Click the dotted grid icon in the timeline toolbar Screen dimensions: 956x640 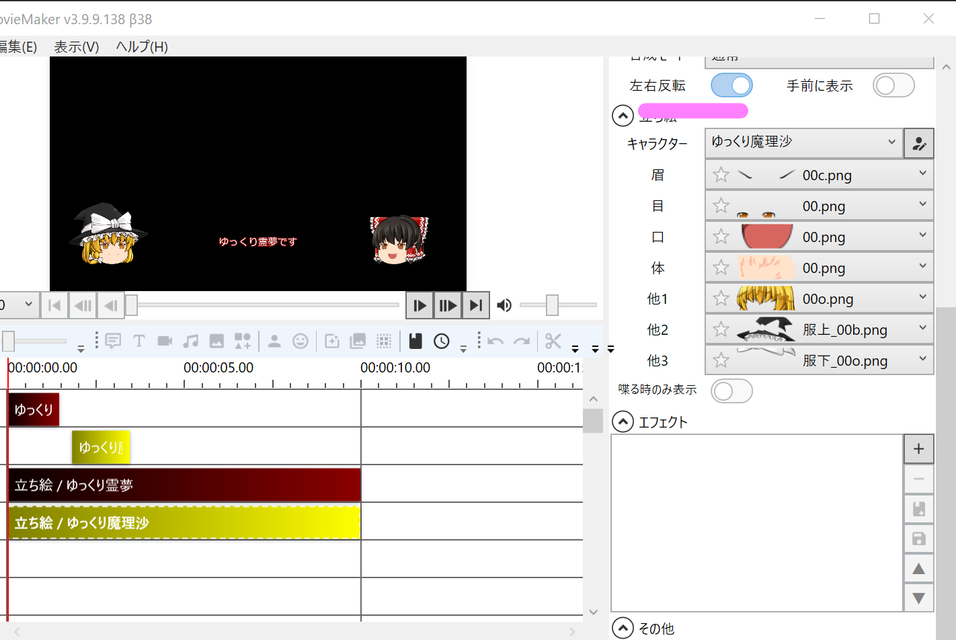(384, 342)
